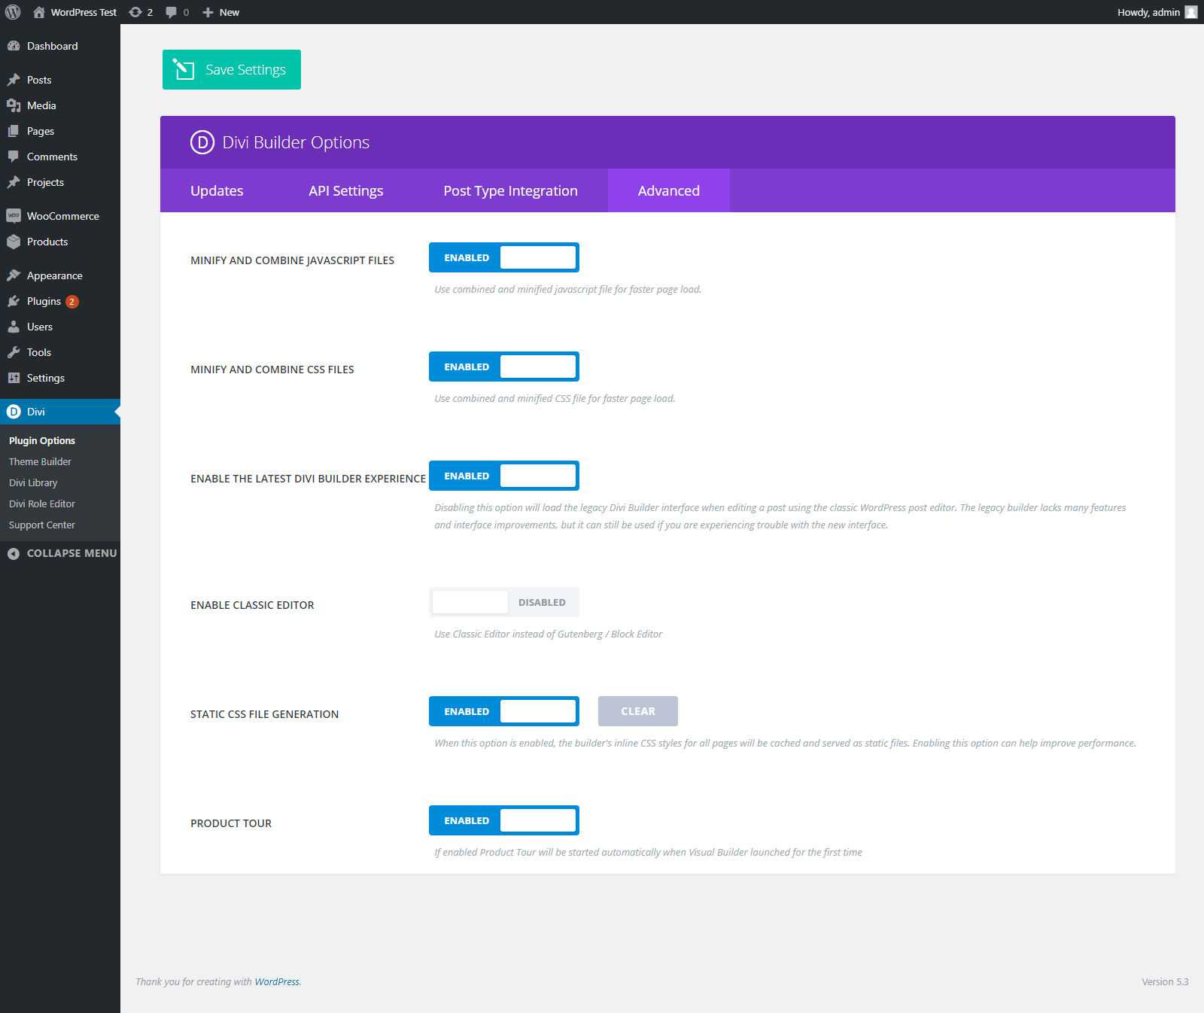The image size is (1204, 1013).
Task: Open WordPress Test site name link
Action: (84, 12)
